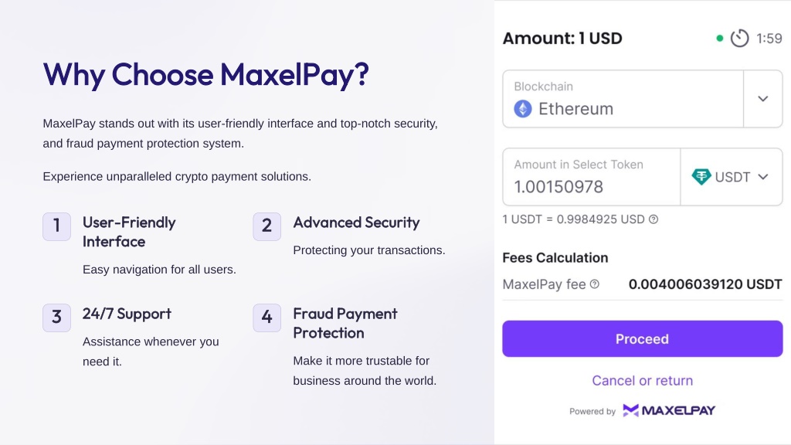791x445 pixels.
Task: Expand the Blockchain dropdown chevron
Action: pos(762,99)
